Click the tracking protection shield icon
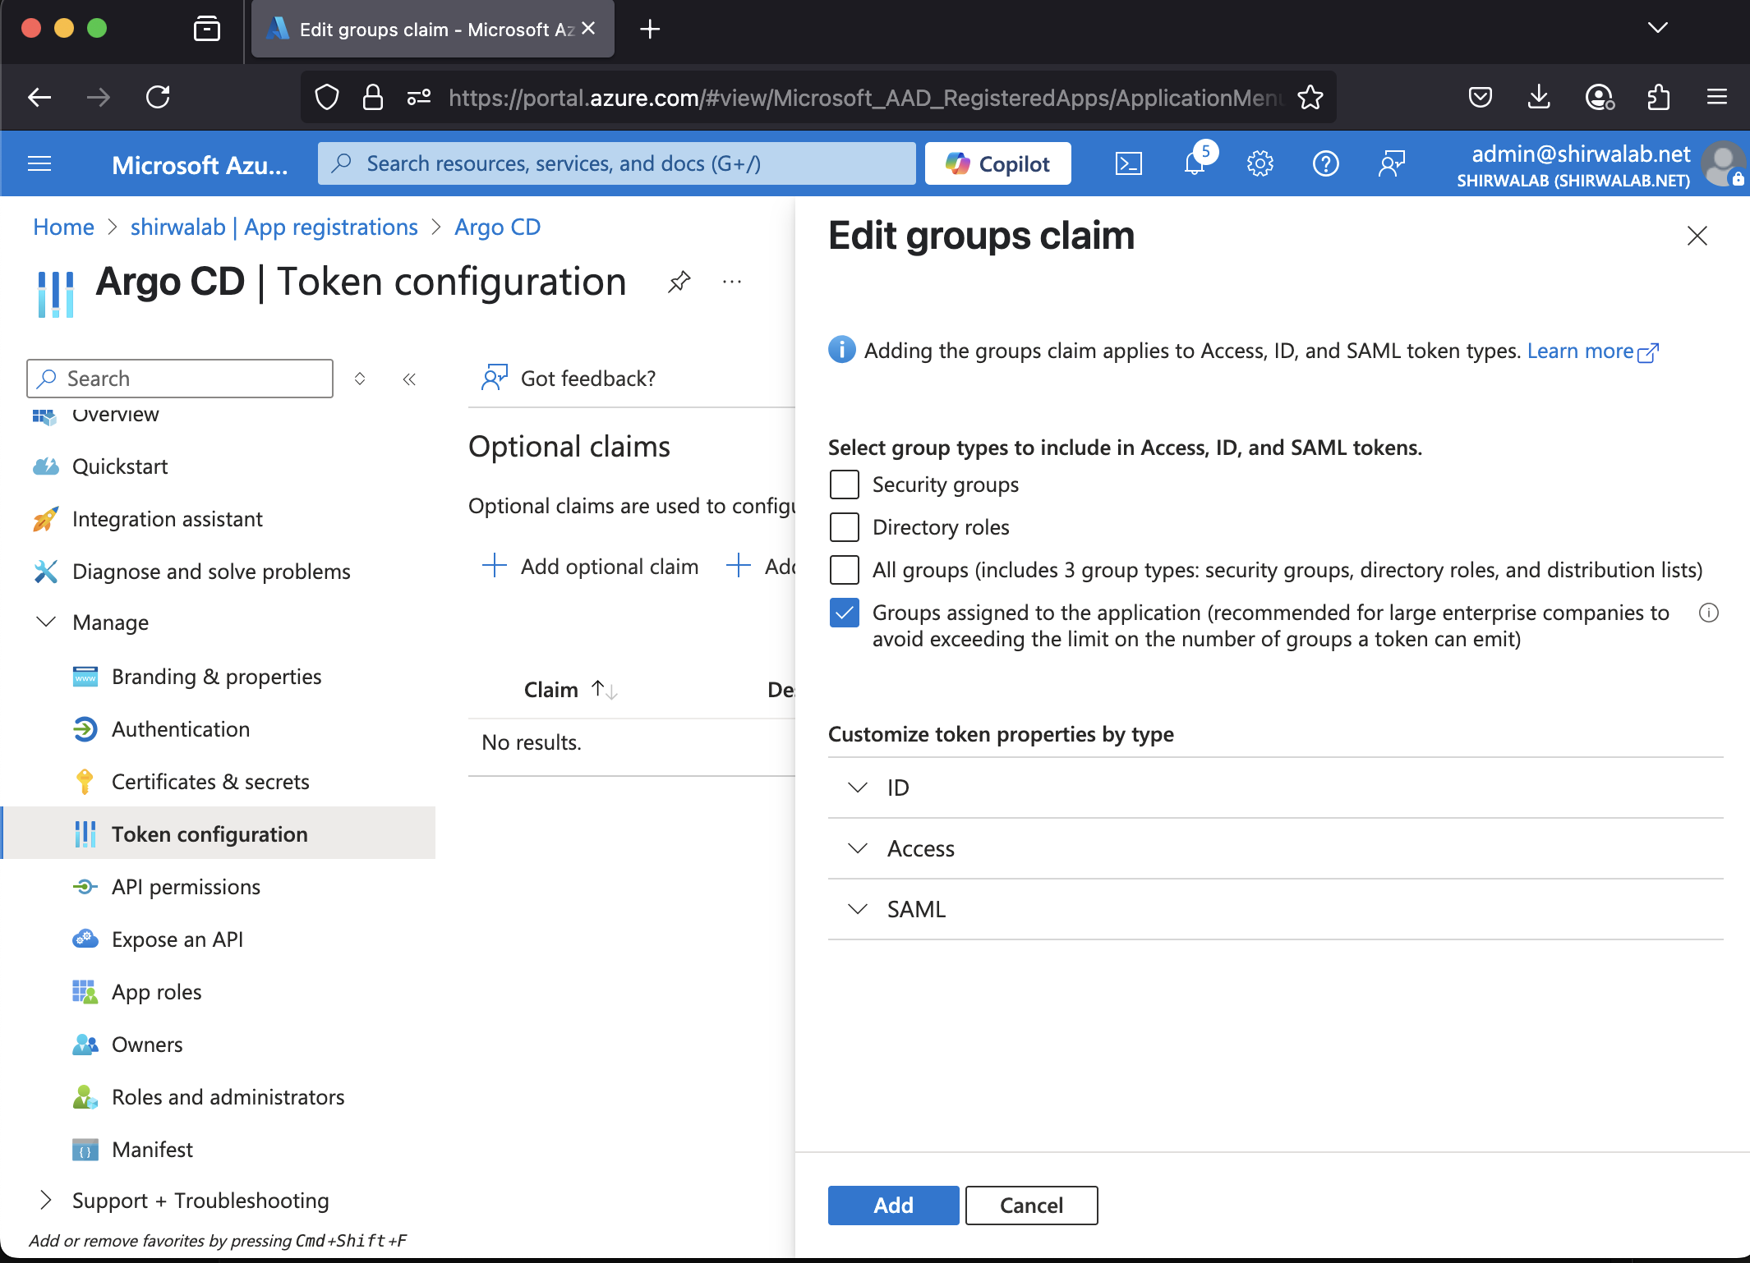Screen dimensions: 1750x1263 pyautogui.click(x=327, y=97)
